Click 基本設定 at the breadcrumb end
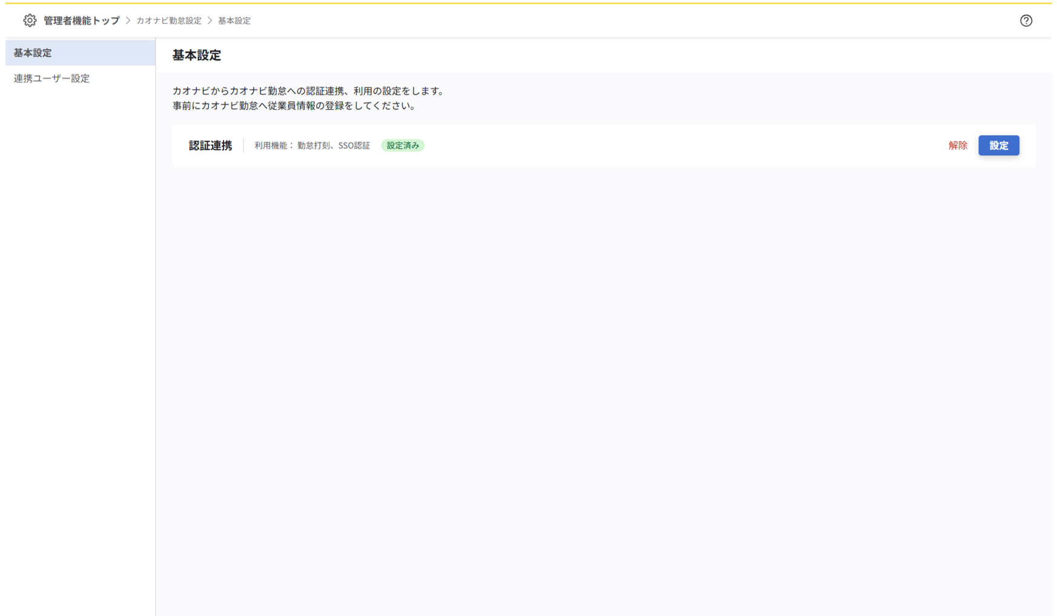This screenshot has height=616, width=1057. 234,21
